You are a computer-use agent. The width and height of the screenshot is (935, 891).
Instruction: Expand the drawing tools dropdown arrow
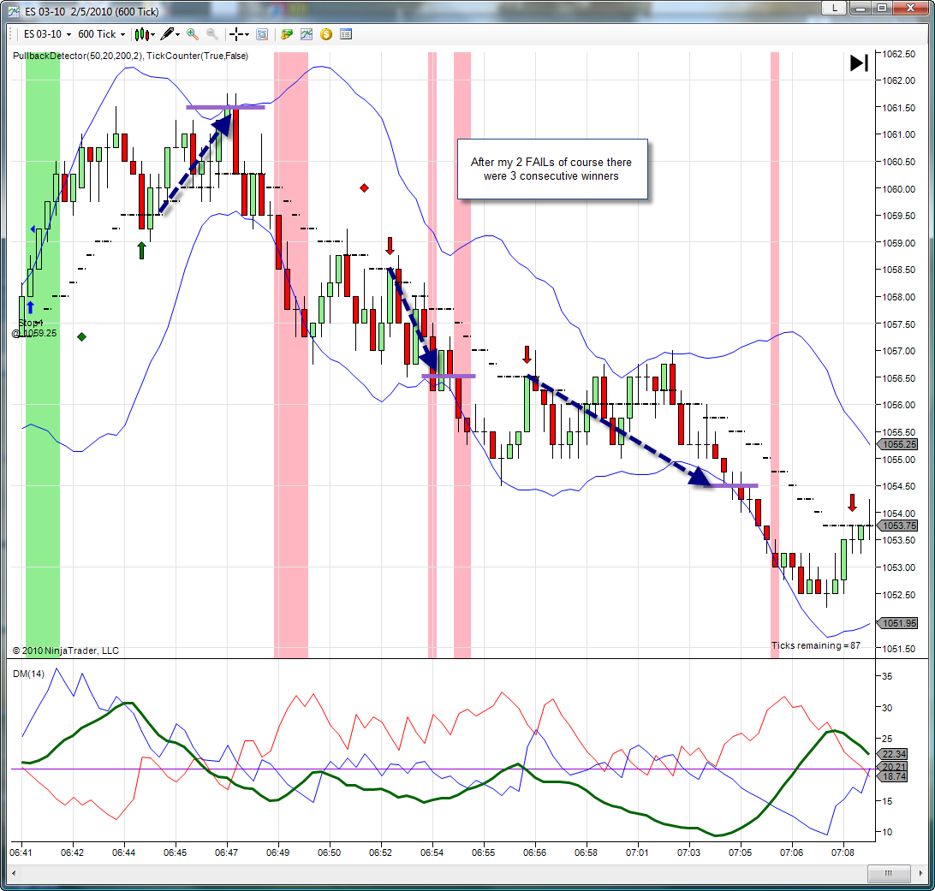click(178, 34)
